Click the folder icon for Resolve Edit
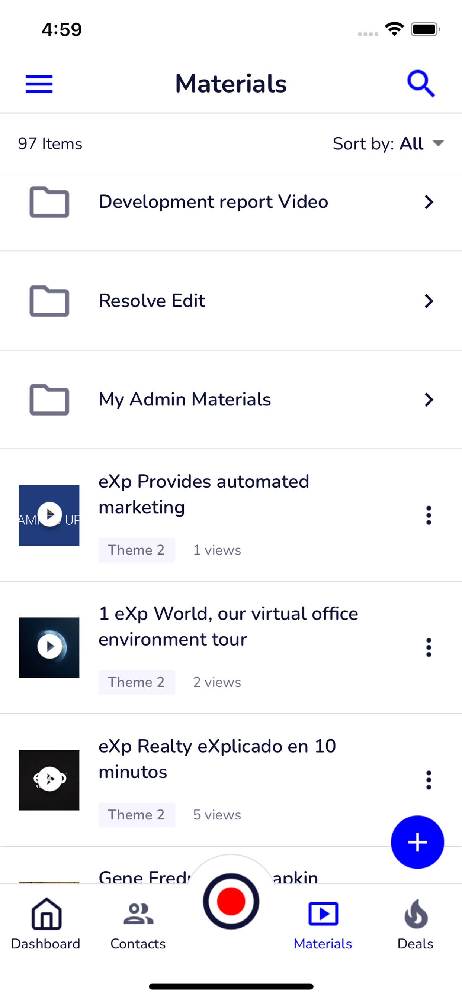The width and height of the screenshot is (462, 999). pos(49,301)
